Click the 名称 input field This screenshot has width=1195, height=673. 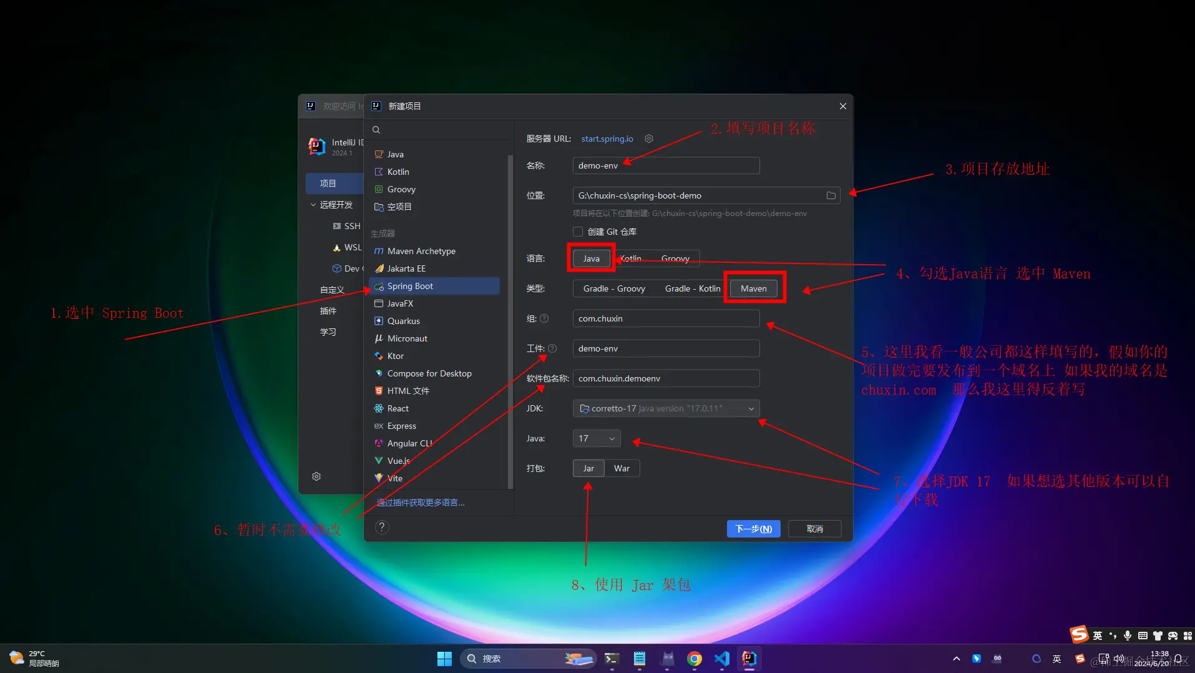coord(666,165)
